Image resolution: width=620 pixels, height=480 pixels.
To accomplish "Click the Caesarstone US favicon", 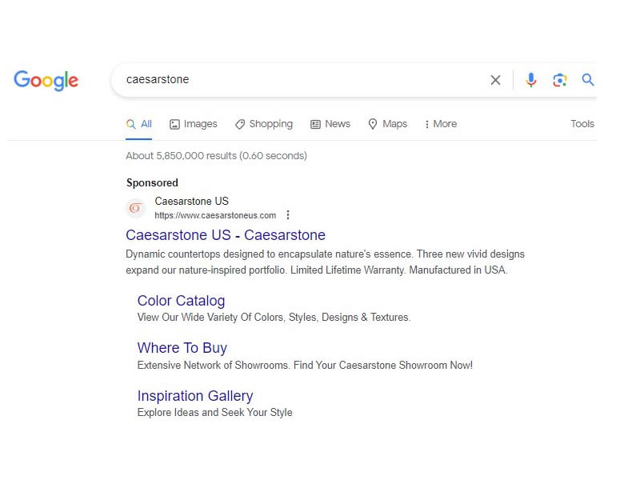I will (x=135, y=207).
